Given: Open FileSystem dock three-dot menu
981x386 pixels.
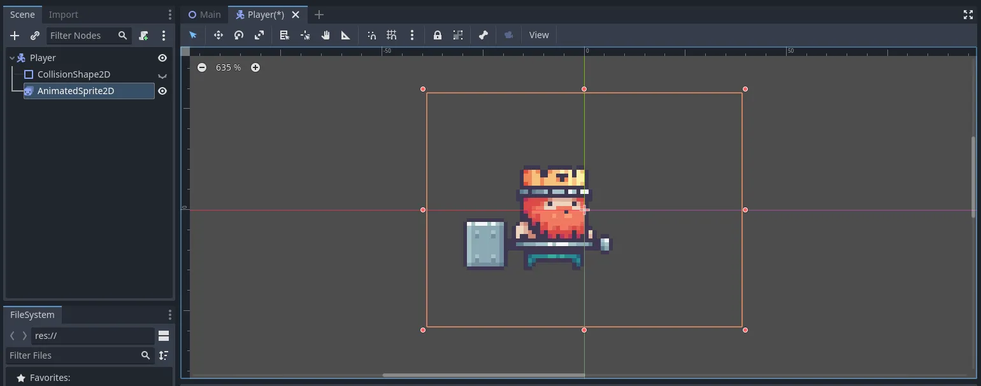Looking at the screenshot, I should coord(169,315).
